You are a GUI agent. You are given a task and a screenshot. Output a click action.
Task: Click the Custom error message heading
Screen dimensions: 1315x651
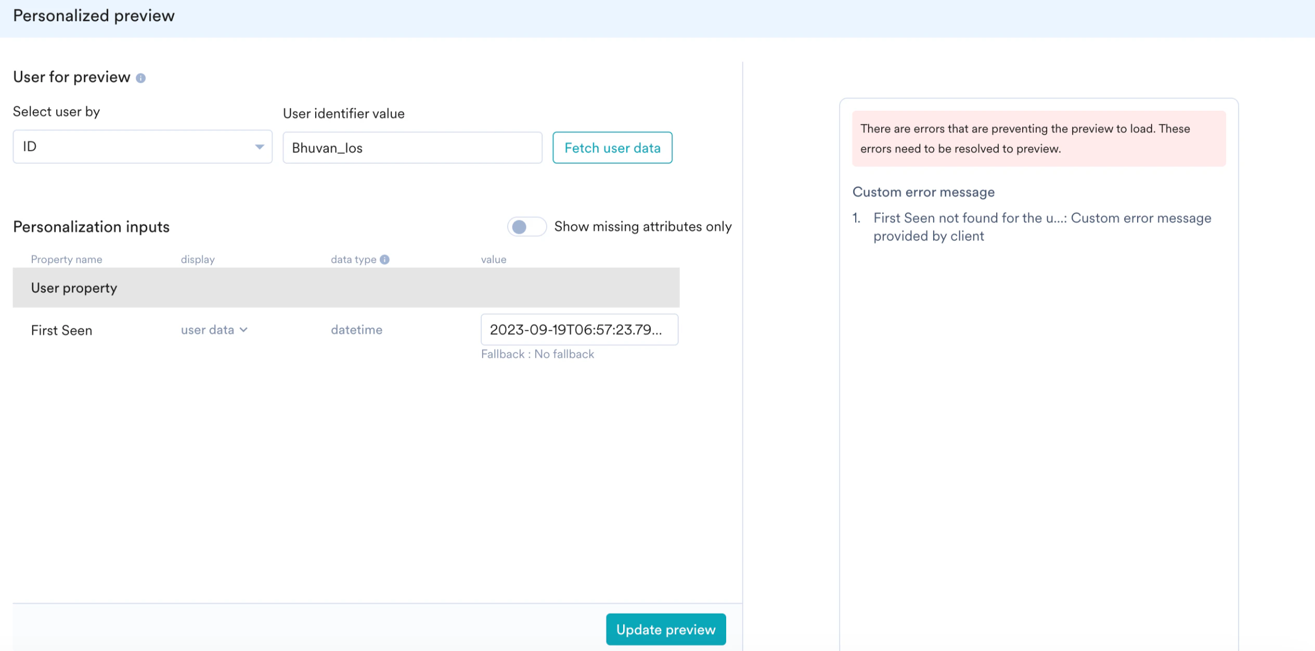click(923, 192)
